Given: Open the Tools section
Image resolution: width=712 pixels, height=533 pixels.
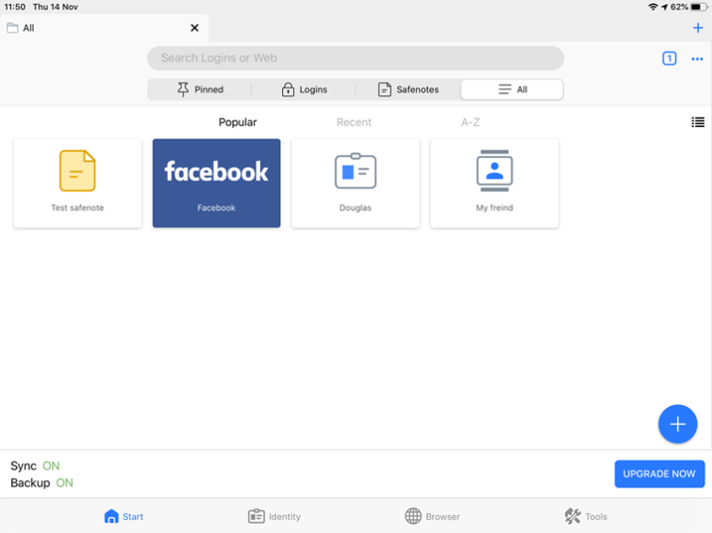Looking at the screenshot, I should (586, 516).
